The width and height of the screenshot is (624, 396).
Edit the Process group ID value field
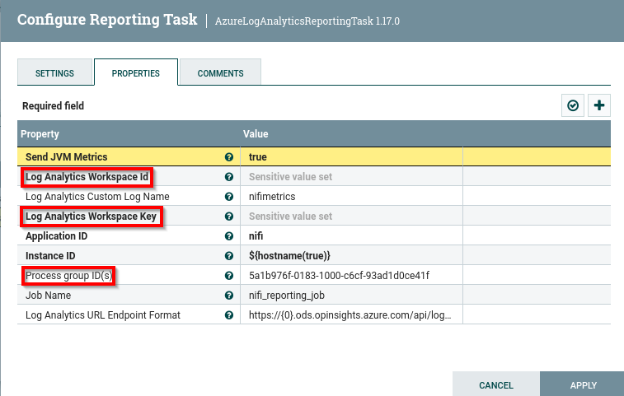pyautogui.click(x=351, y=276)
